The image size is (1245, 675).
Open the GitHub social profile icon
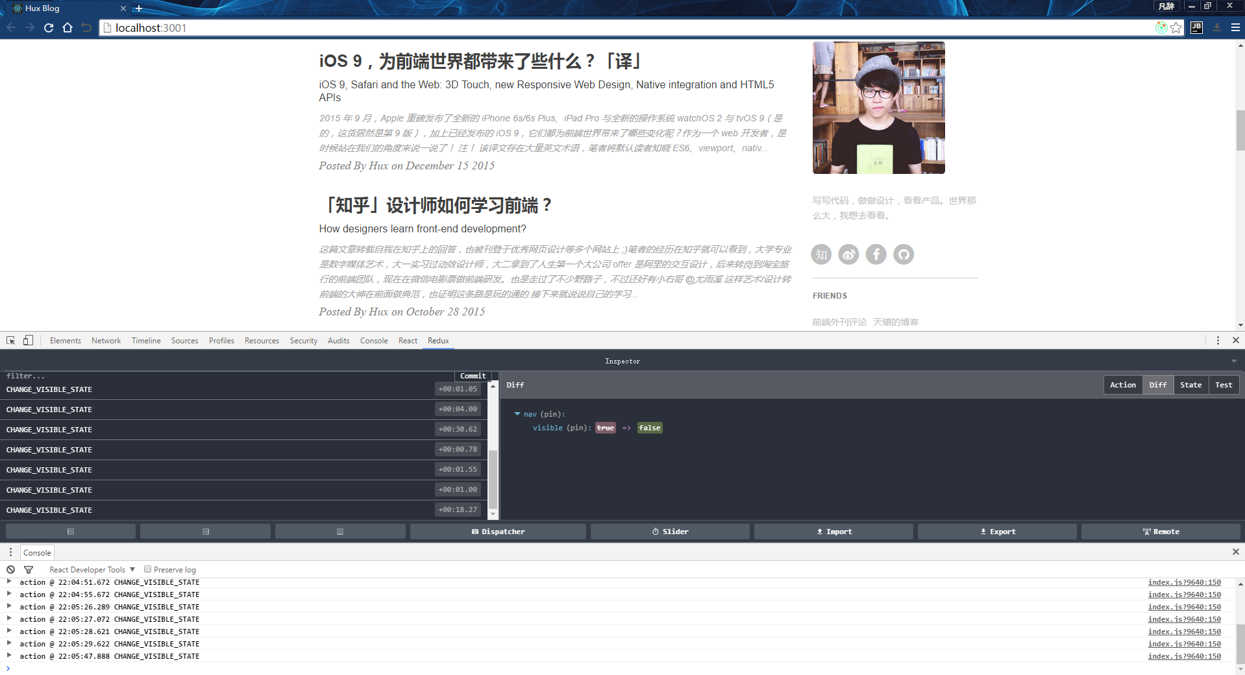tap(904, 254)
